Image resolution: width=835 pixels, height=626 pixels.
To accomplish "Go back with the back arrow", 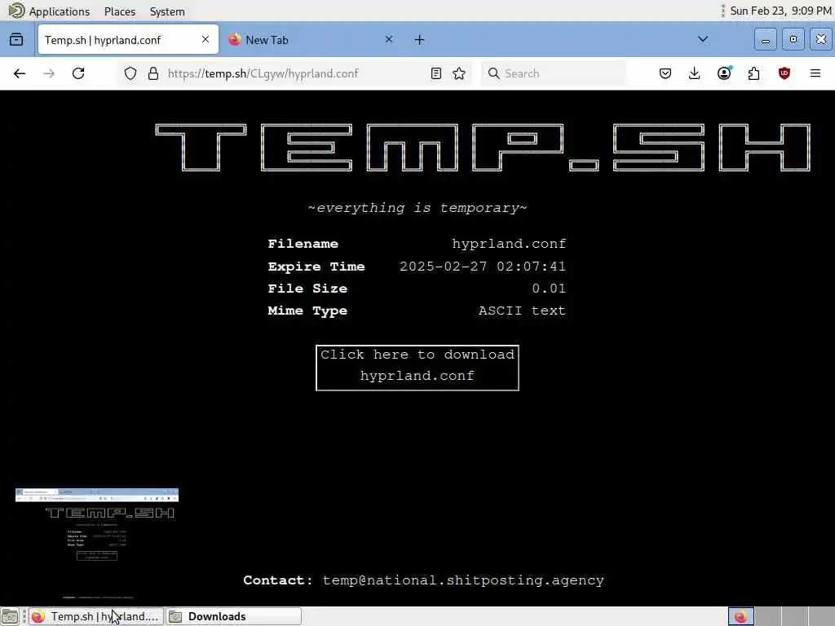I will (x=20, y=73).
